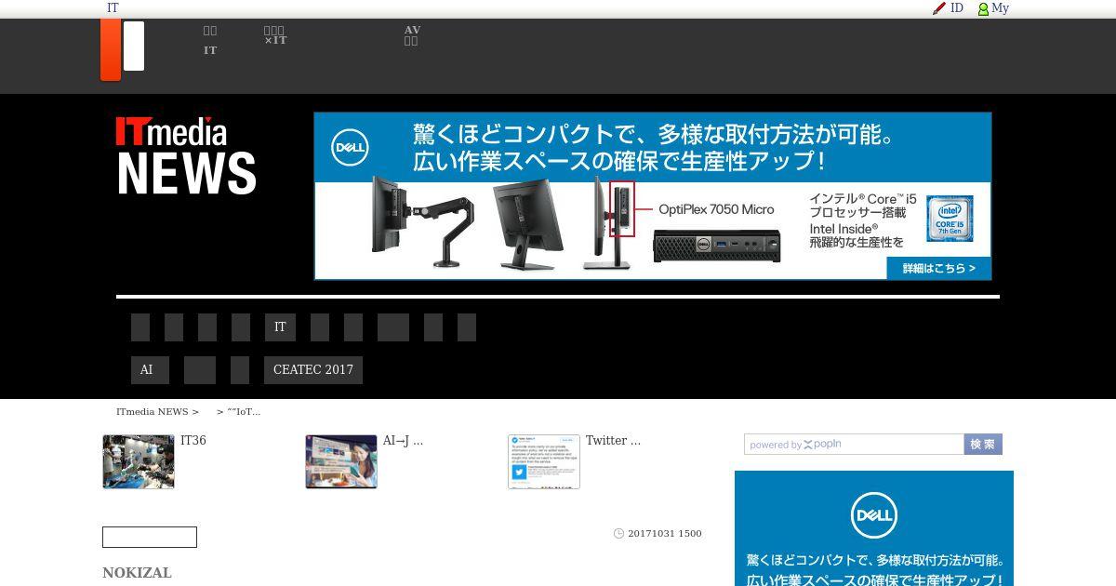Open the ID registration link
Screen dimensions: 1116x586
tap(956, 8)
